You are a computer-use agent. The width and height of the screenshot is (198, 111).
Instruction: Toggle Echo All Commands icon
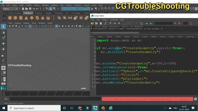137,23
